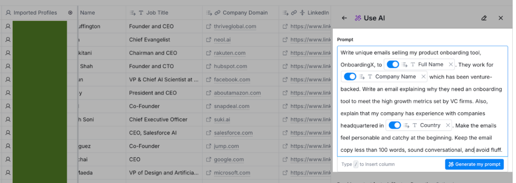
Task: Open the suki.ai domain link
Action: pos(222,120)
